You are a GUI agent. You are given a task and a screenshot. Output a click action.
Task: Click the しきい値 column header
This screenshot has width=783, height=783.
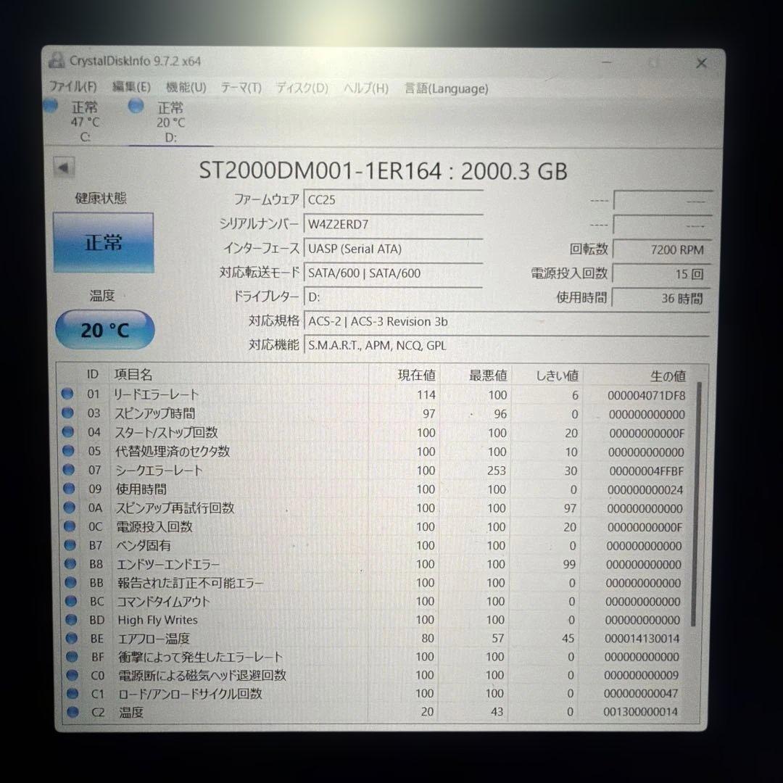(557, 376)
